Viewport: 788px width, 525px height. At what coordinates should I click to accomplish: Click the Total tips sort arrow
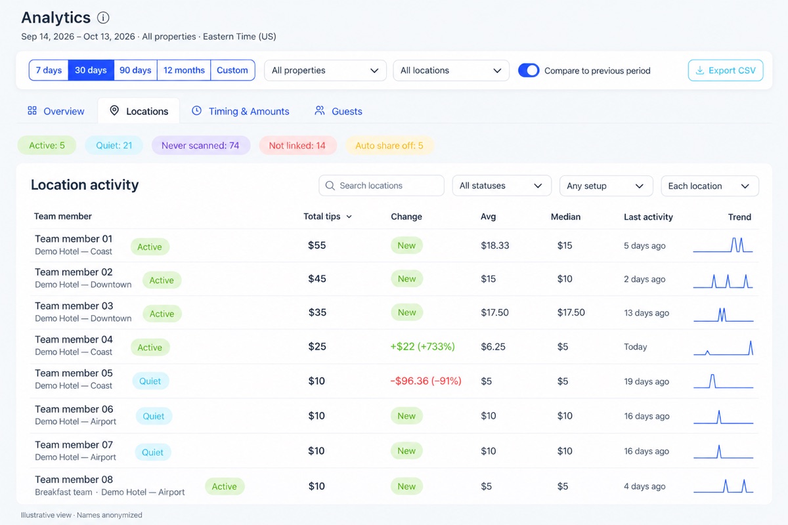pos(349,217)
